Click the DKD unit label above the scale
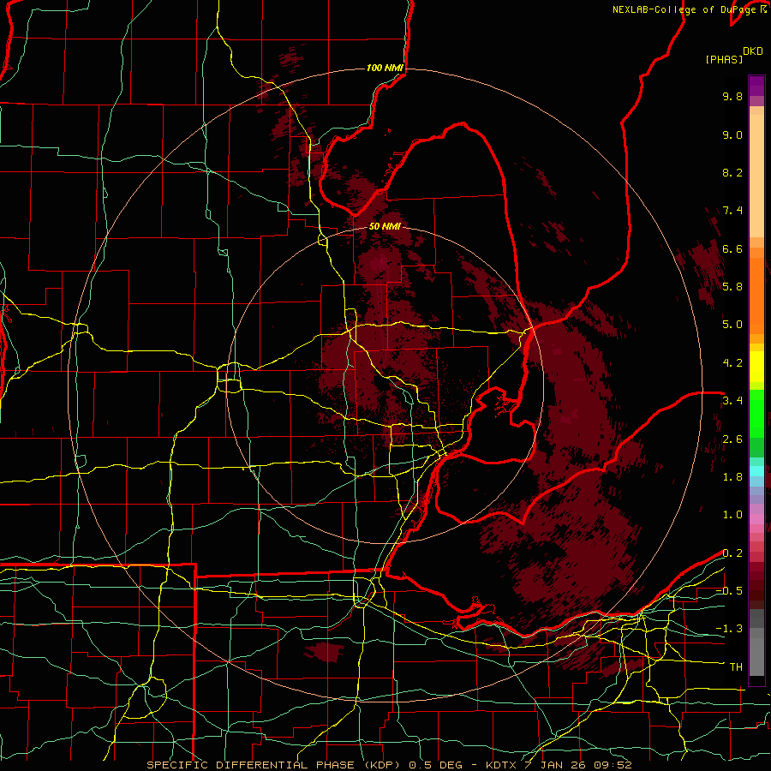This screenshot has width=771, height=771. 753,51
